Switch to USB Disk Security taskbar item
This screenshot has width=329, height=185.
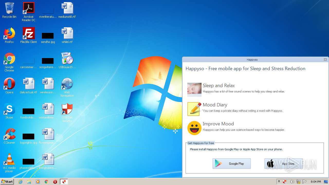[64, 182]
